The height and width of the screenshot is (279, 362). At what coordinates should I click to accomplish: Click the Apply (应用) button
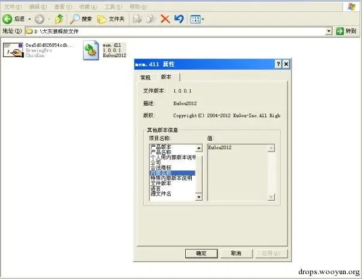pyautogui.click(x=272, y=253)
